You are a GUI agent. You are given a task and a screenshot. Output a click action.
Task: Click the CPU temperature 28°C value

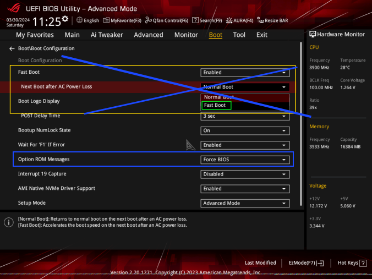point(345,68)
